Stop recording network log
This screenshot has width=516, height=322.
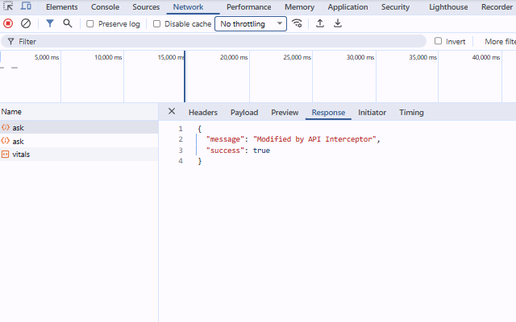tap(8, 23)
